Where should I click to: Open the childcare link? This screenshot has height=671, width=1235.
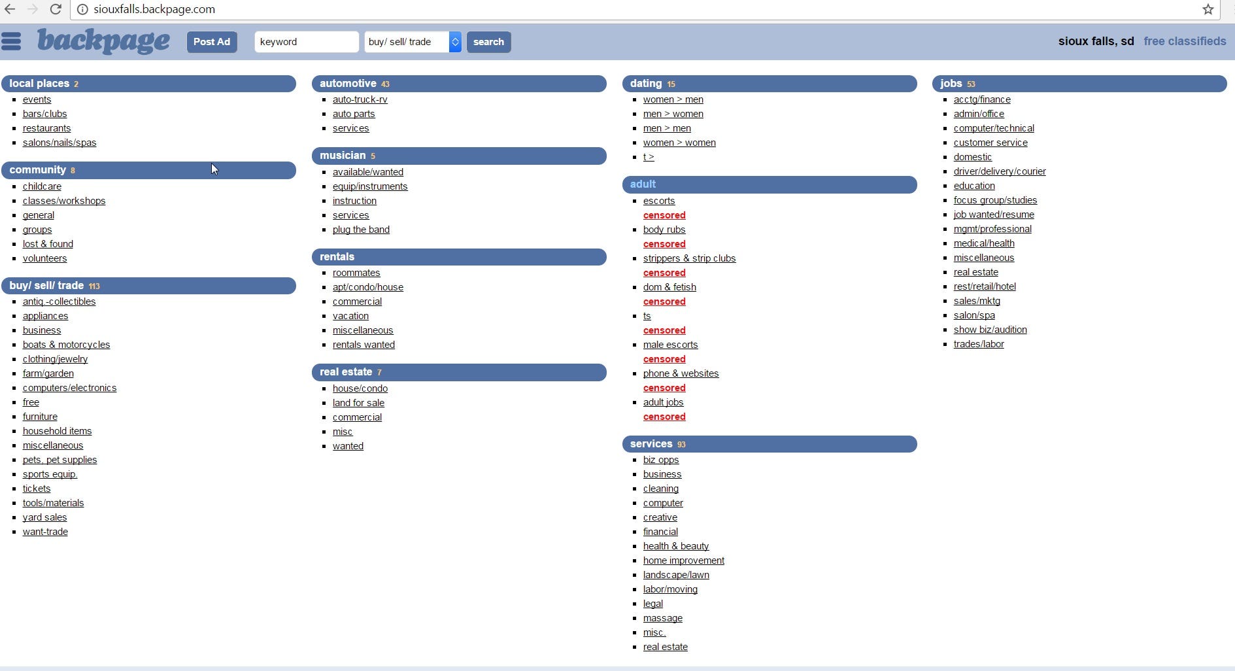42,186
